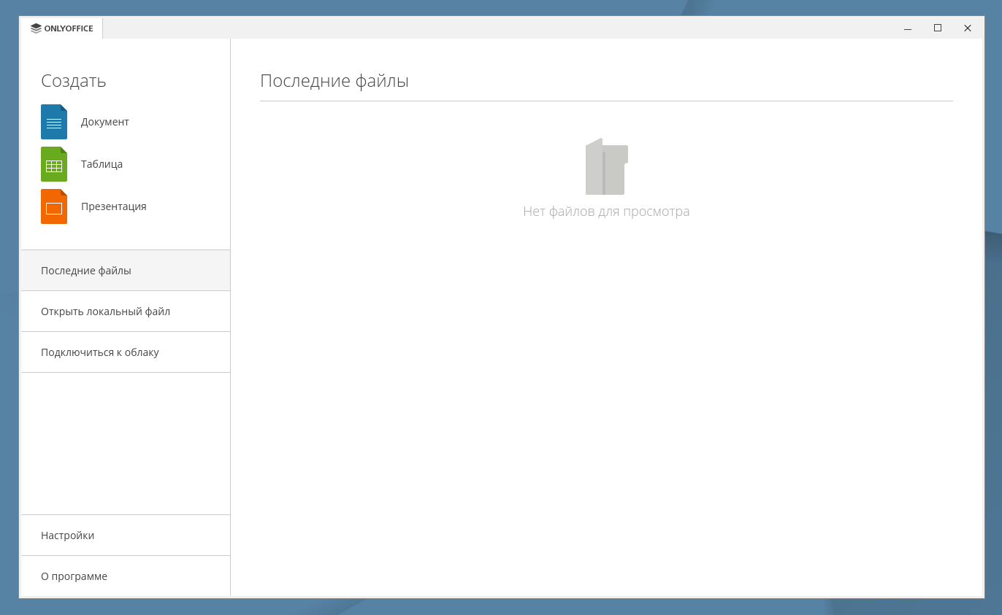Open Подключиться к облаку in the sidebar
The height and width of the screenshot is (615, 1002).
click(126, 352)
